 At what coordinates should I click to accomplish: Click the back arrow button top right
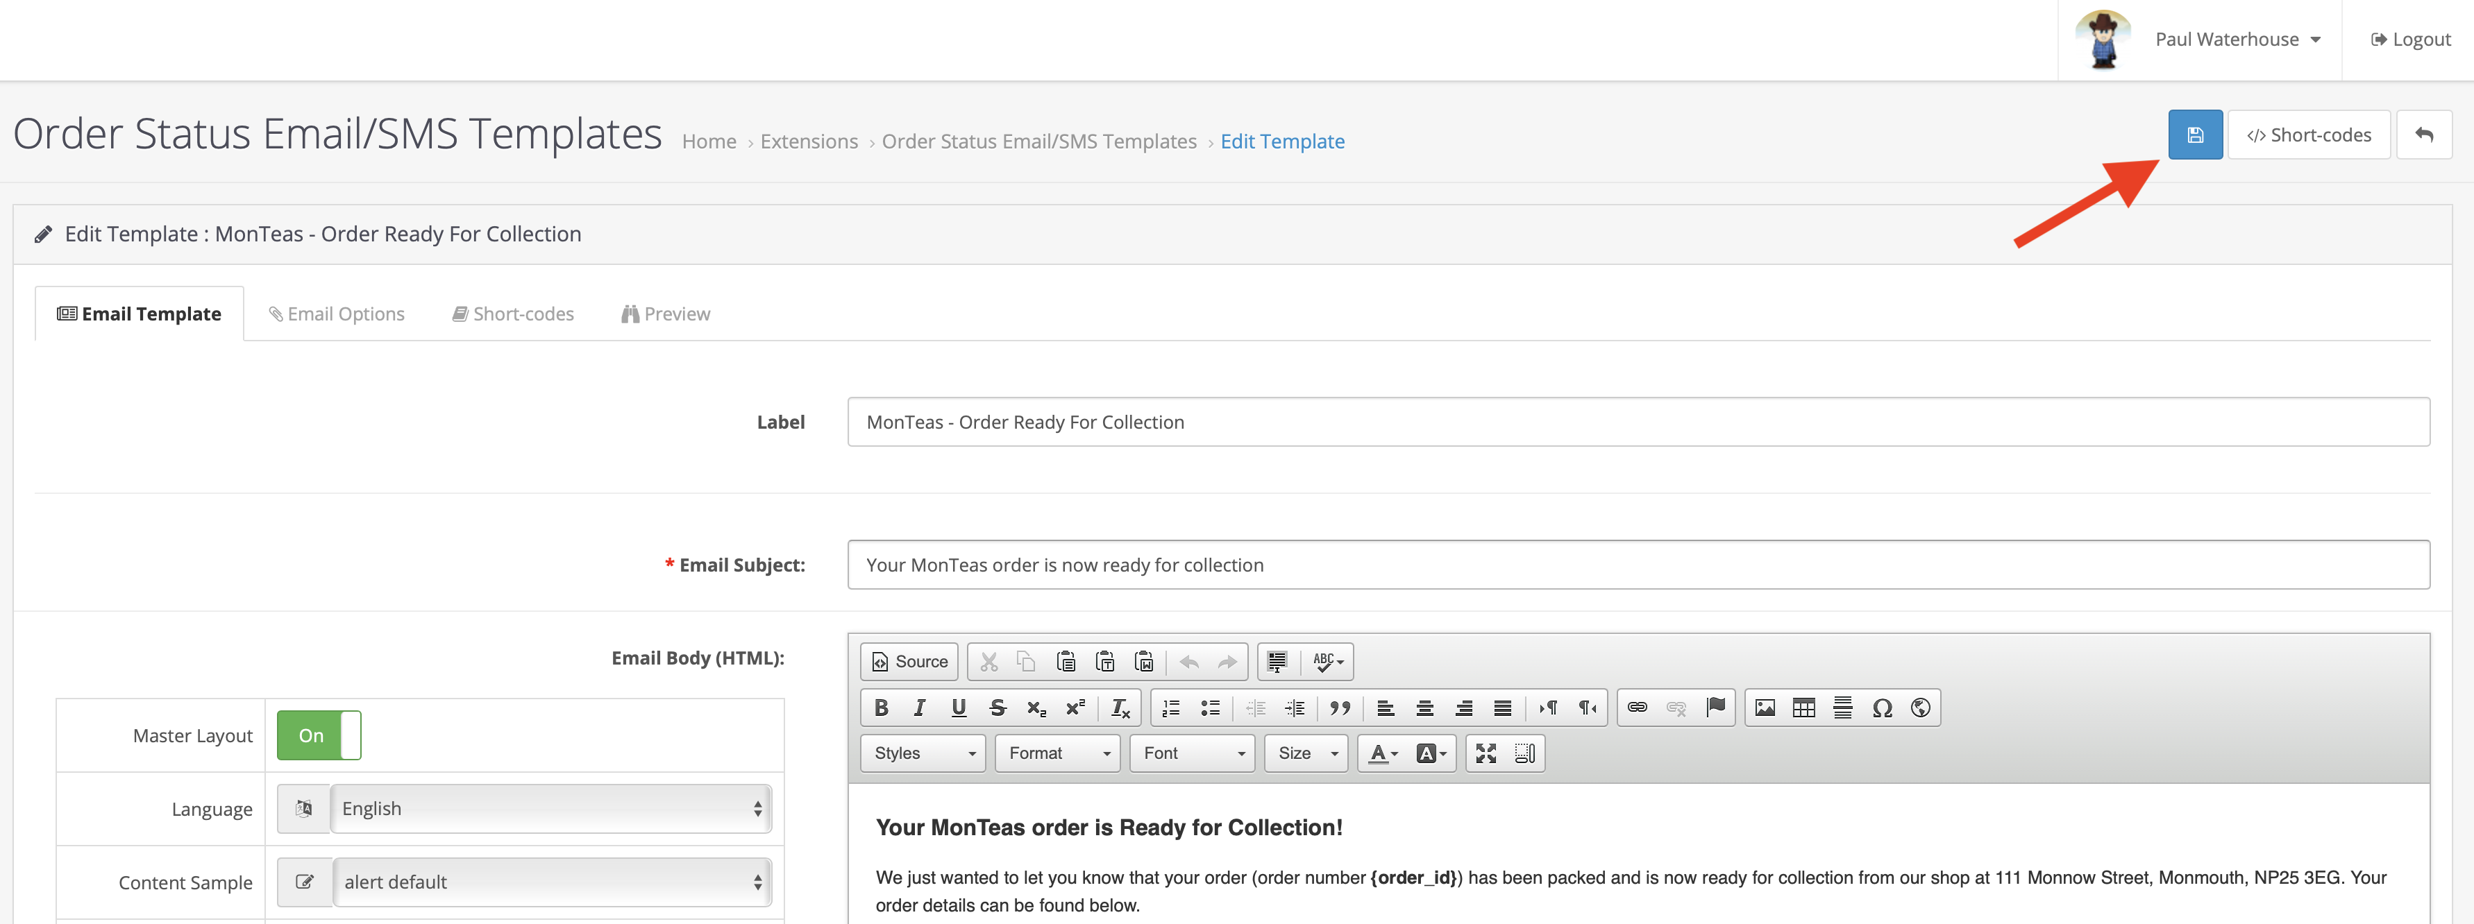(x=2423, y=135)
